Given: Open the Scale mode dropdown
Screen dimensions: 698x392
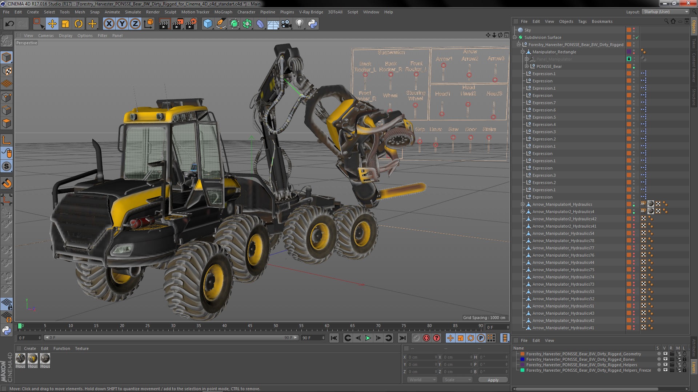Looking at the screenshot, I should coord(457,380).
